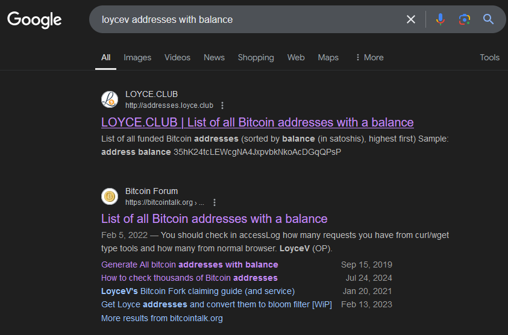Click the magnifying glass search button
The image size is (508, 335).
click(489, 19)
